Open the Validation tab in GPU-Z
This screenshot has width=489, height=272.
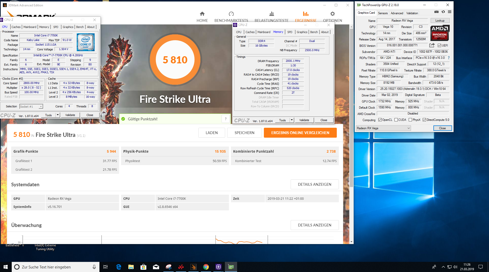[412, 13]
